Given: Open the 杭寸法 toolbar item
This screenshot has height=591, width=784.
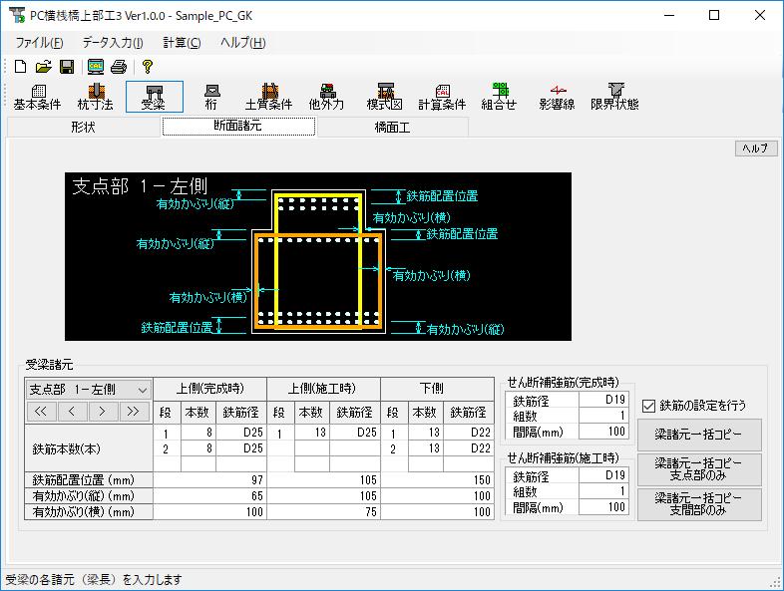Looking at the screenshot, I should coord(96,97).
